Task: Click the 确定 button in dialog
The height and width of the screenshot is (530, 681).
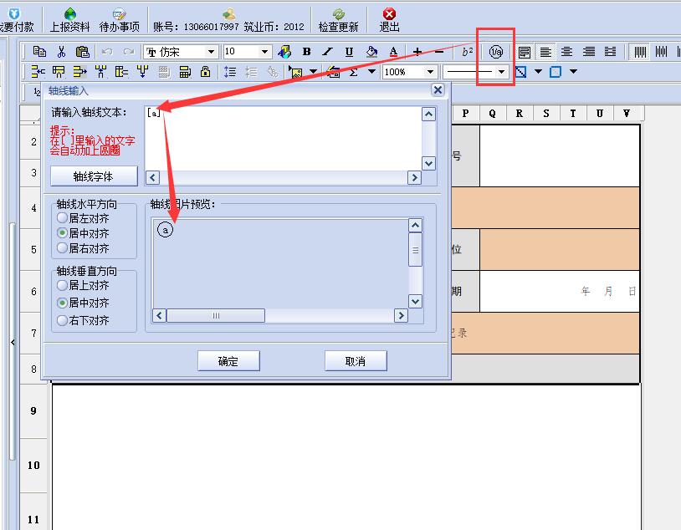Action: point(228,361)
